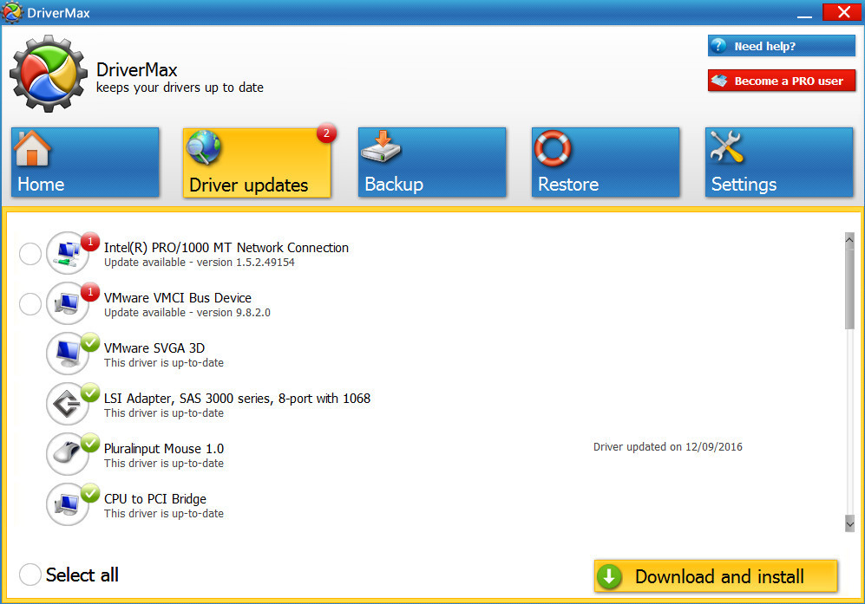Click the DriverMax gear logo
The width and height of the screenshot is (865, 604).
[x=49, y=73]
